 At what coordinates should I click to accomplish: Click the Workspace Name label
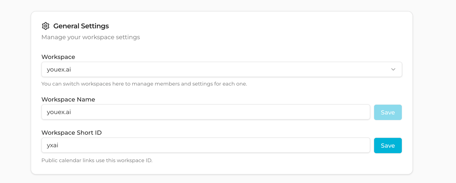[68, 99]
